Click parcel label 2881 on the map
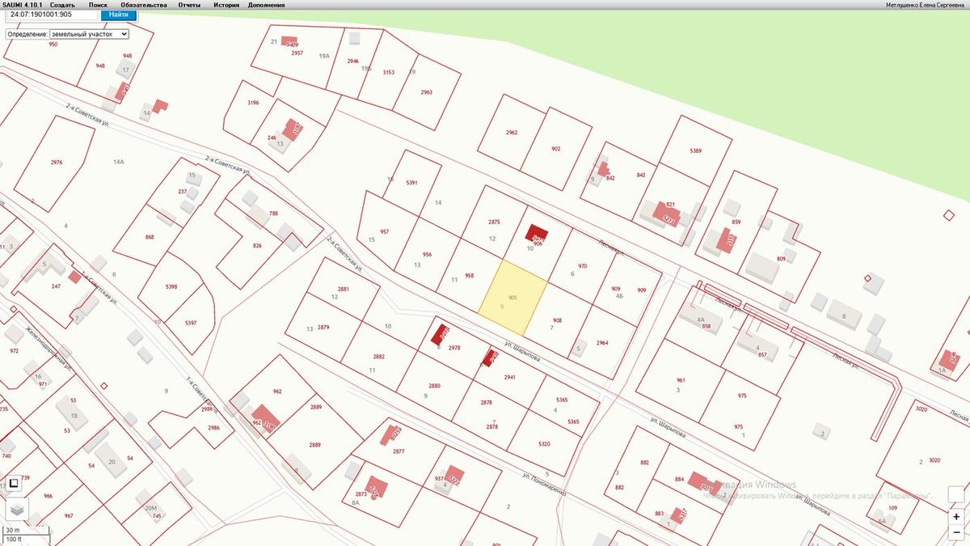Image resolution: width=970 pixels, height=546 pixels. tap(344, 289)
